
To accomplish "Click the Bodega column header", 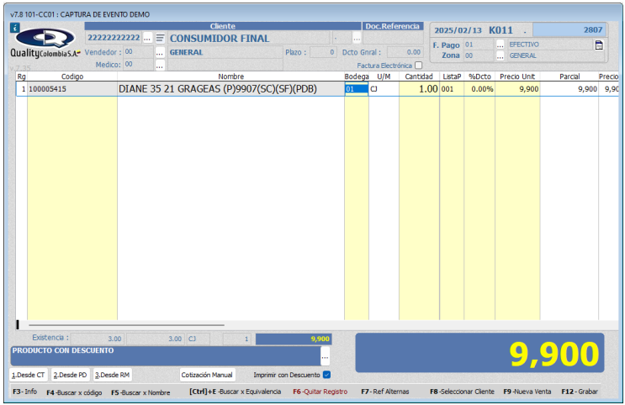I will coord(357,76).
